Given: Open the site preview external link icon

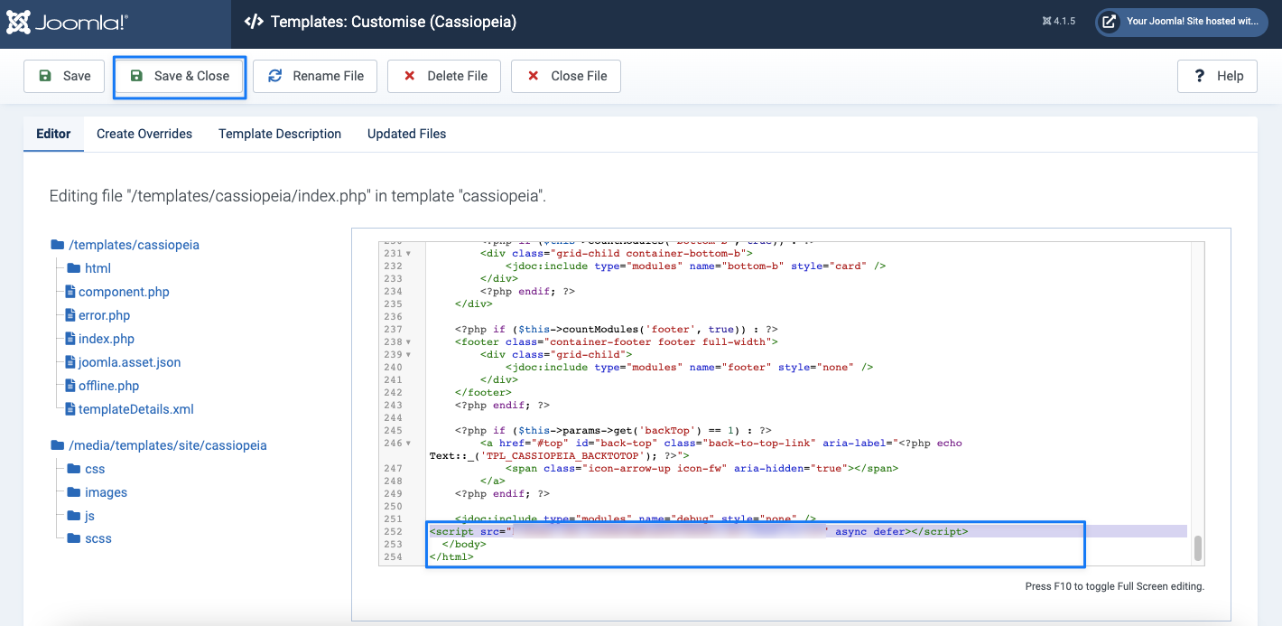Looking at the screenshot, I should [1110, 22].
